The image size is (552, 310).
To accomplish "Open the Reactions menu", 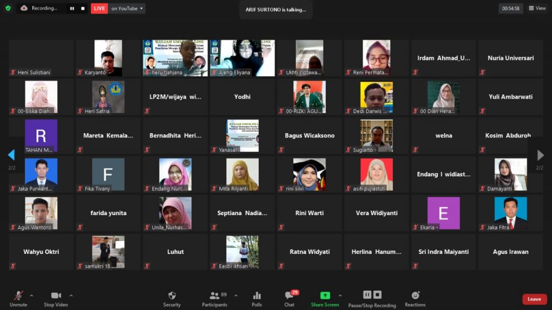I will point(415,298).
